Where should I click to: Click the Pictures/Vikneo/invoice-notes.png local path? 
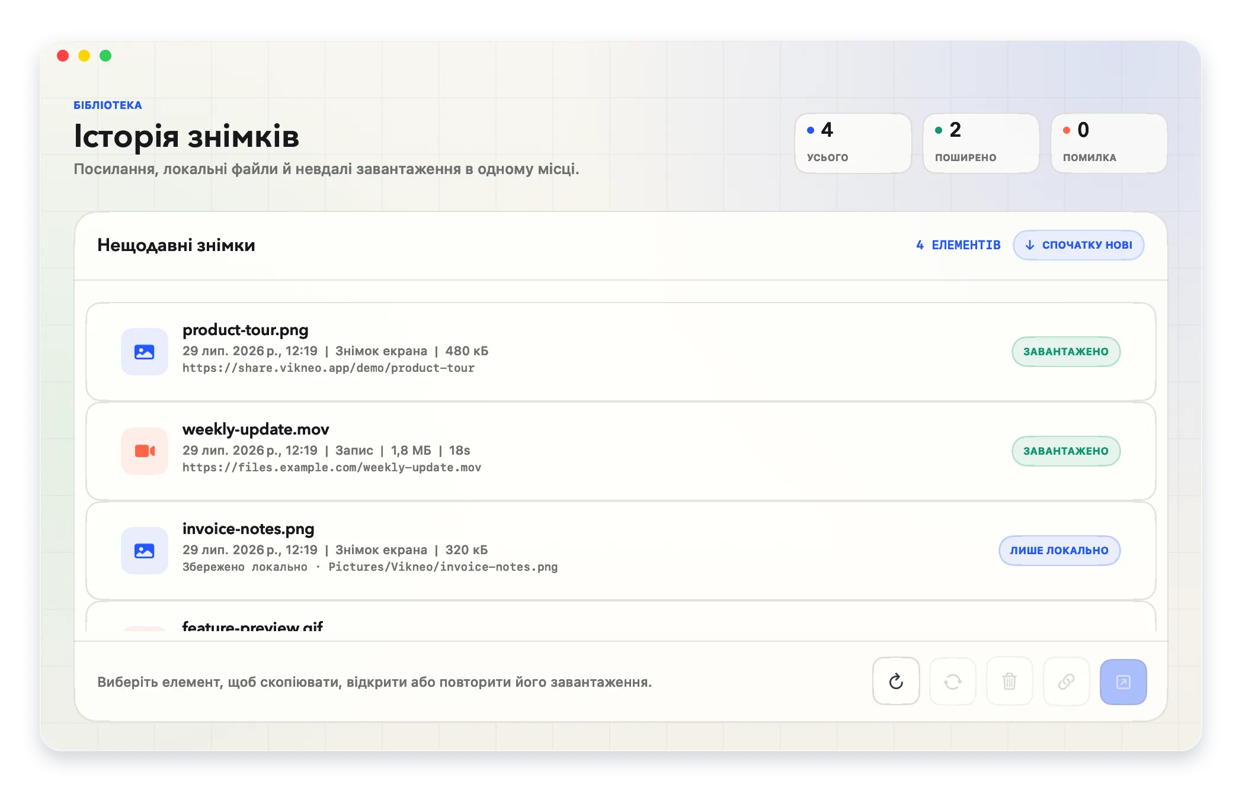pyautogui.click(x=443, y=567)
